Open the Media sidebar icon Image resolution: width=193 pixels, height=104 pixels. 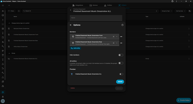point(3,82)
